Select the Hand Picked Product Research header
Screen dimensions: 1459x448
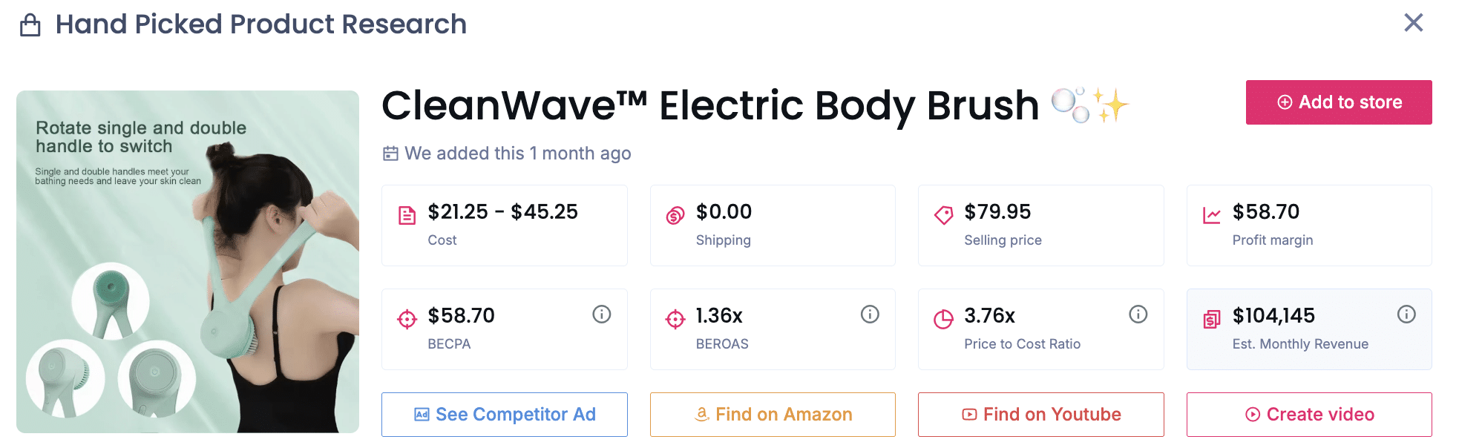point(261,24)
